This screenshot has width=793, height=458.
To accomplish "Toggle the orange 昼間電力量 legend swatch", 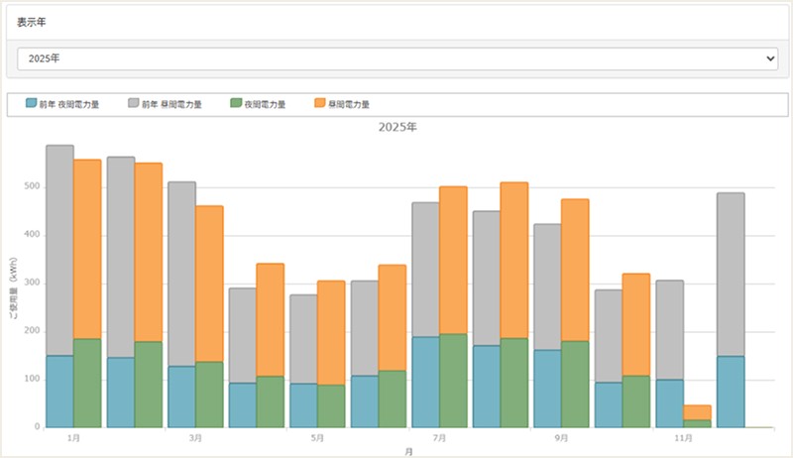I will 319,103.
